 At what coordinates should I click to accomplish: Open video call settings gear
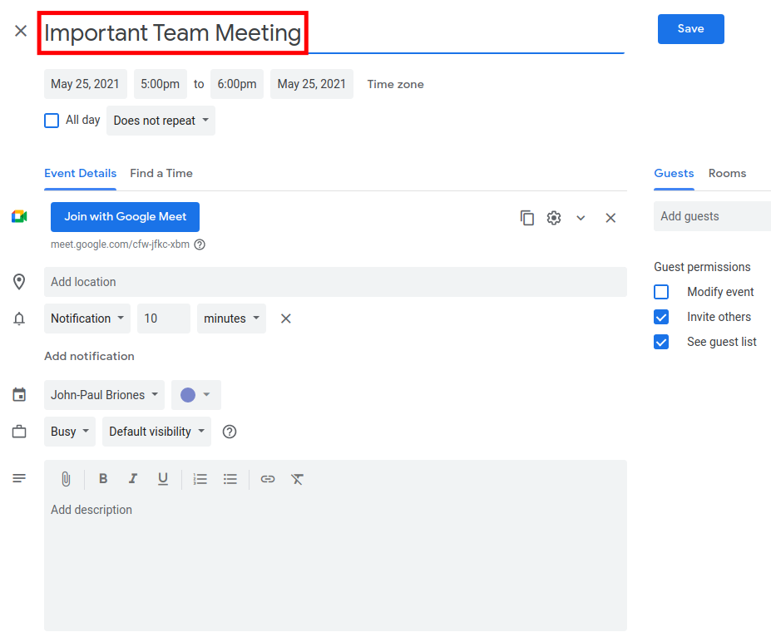pos(554,218)
